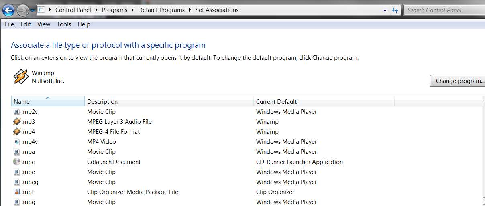Viewport: 485px width, 206px height.
Task: Expand the arrow after Programs breadcrumb
Action: pyautogui.click(x=132, y=10)
